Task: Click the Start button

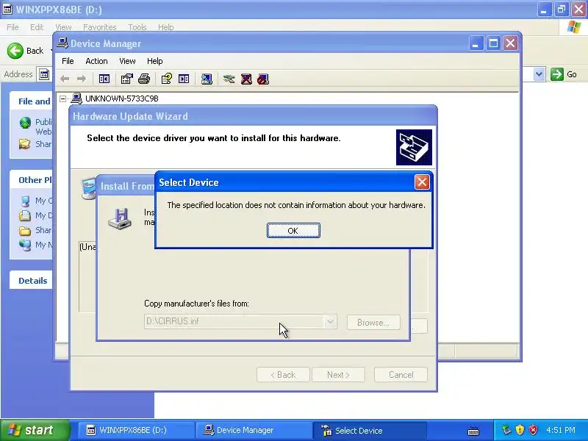Action: tap(35, 430)
